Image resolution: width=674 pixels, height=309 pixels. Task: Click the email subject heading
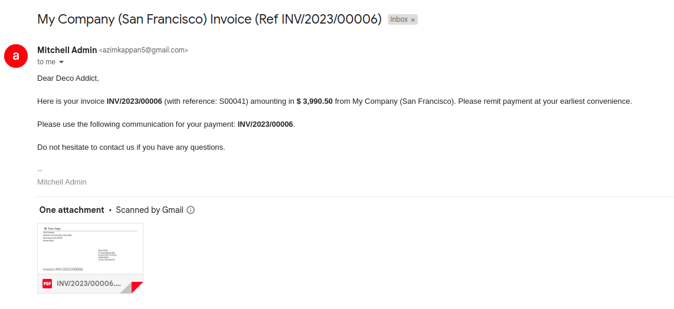point(210,19)
